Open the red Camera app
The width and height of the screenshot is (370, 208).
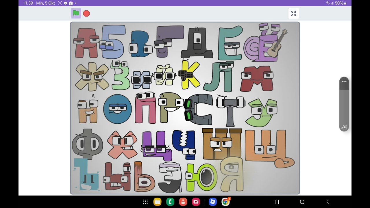point(196,202)
